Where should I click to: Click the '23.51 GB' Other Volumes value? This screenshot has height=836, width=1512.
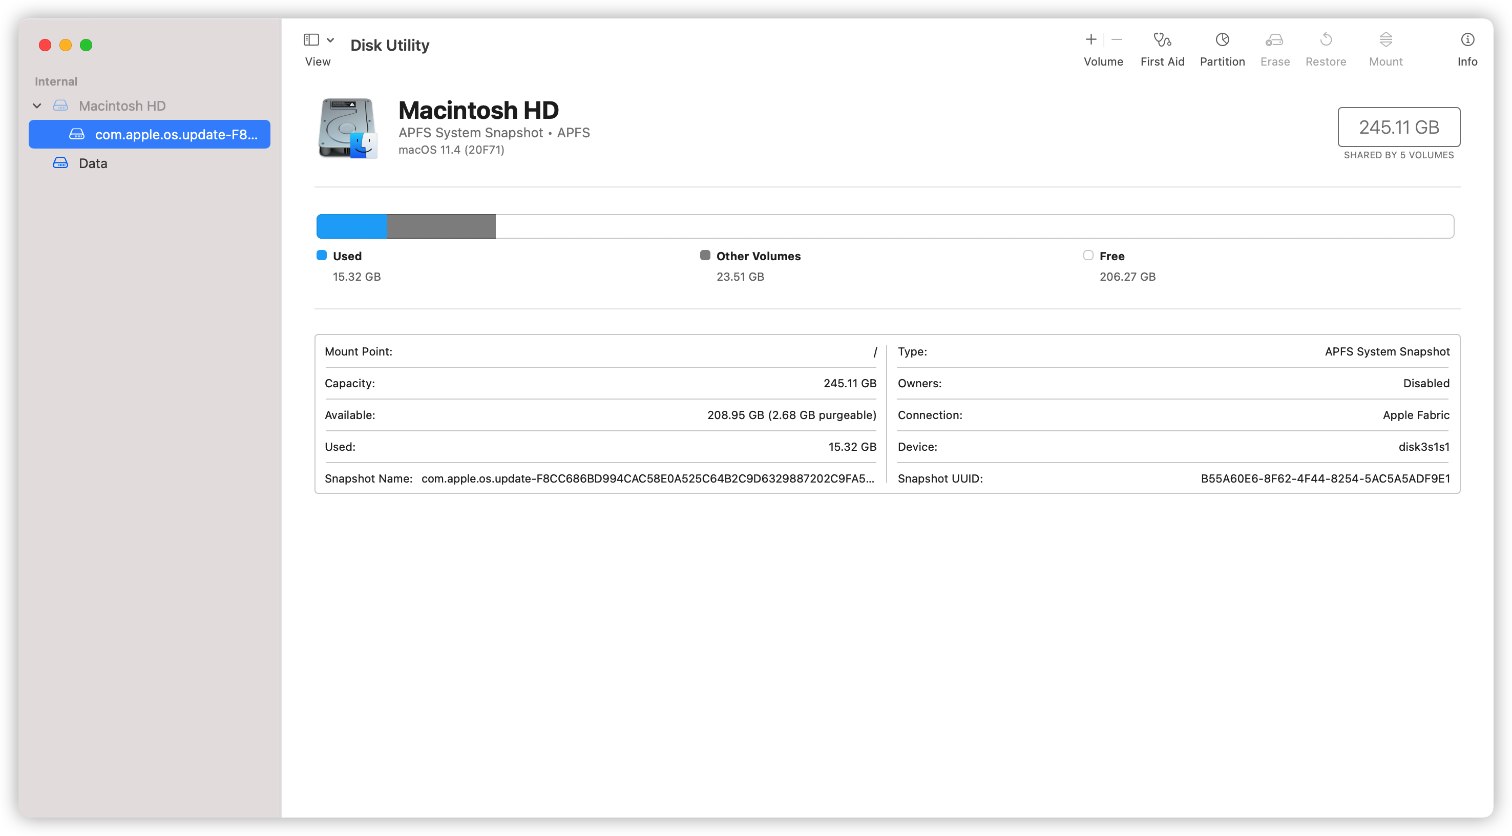(x=740, y=277)
